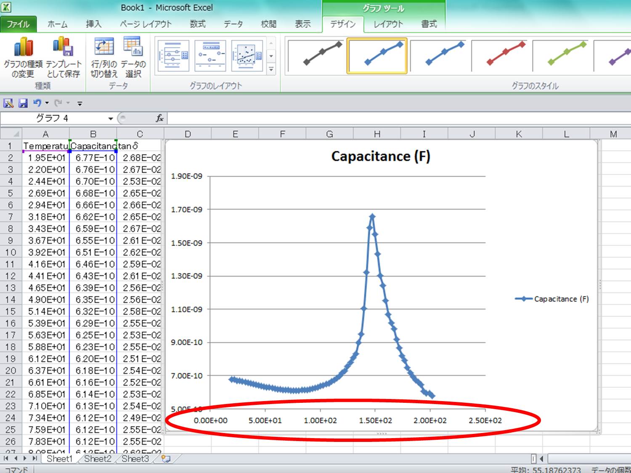Click cell A14 with value 4.90E+01
Screen dimensions: 631x473
(x=45, y=299)
